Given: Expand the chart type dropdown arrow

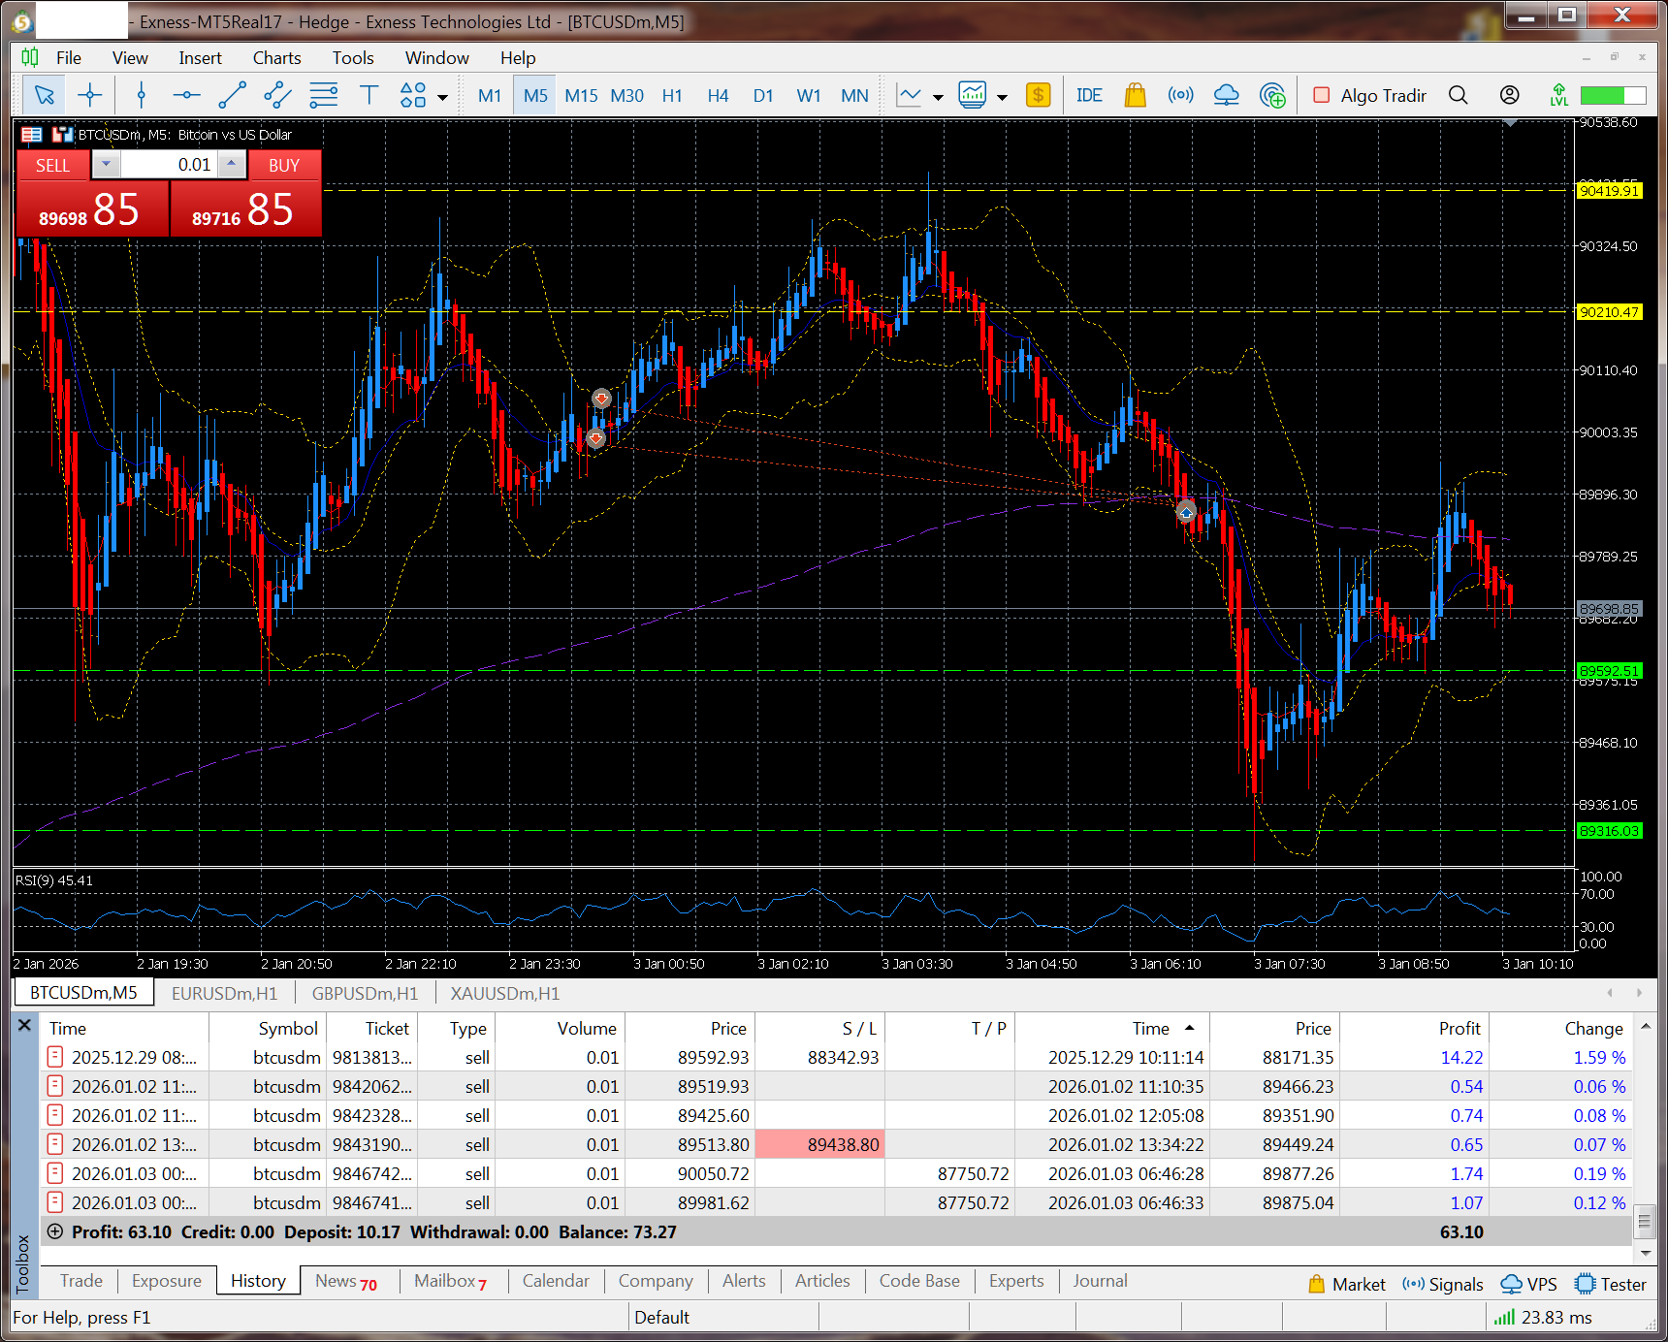Looking at the screenshot, I should 938,97.
